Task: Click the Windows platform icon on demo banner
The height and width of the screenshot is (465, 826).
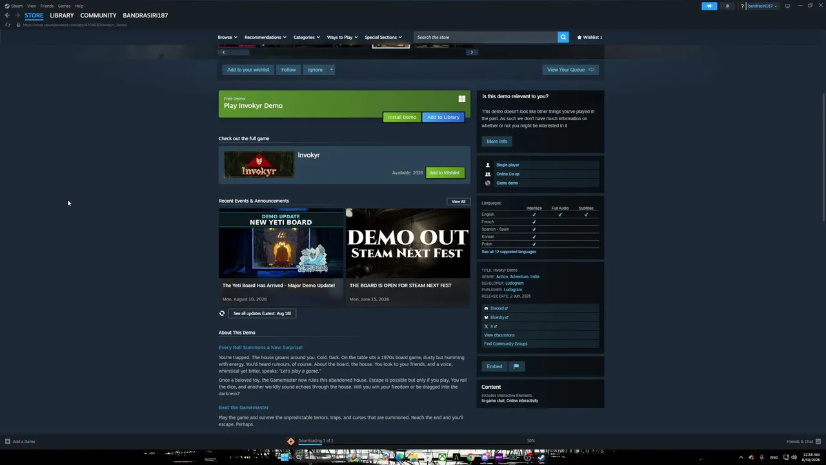Action: click(x=462, y=99)
